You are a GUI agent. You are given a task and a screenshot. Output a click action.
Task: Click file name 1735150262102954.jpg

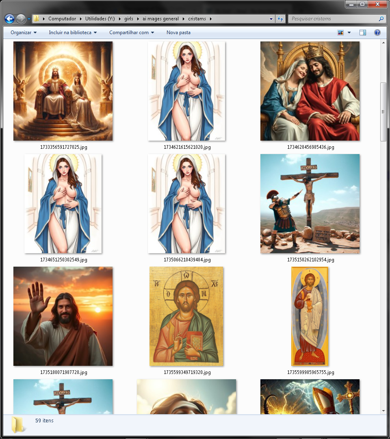tap(310, 259)
